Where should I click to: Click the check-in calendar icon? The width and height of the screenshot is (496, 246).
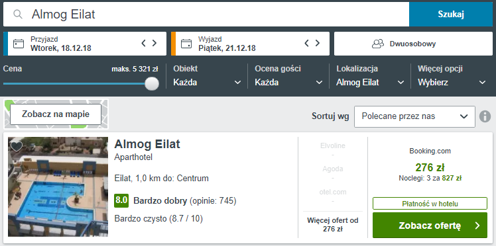[x=19, y=44]
